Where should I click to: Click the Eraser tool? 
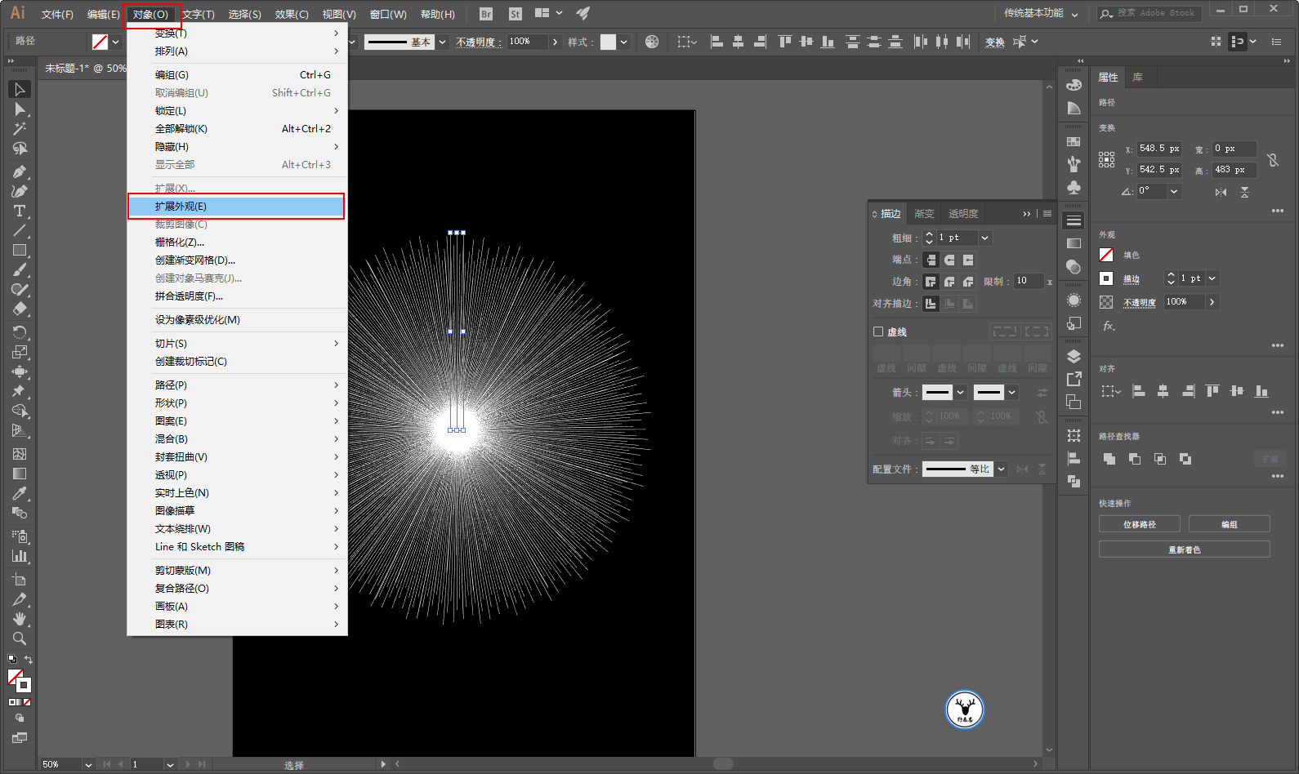click(x=20, y=309)
